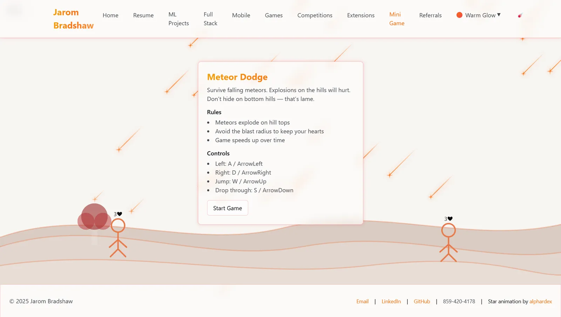The width and height of the screenshot is (561, 317).
Task: Click the left stick figure player
Action: coord(118,238)
